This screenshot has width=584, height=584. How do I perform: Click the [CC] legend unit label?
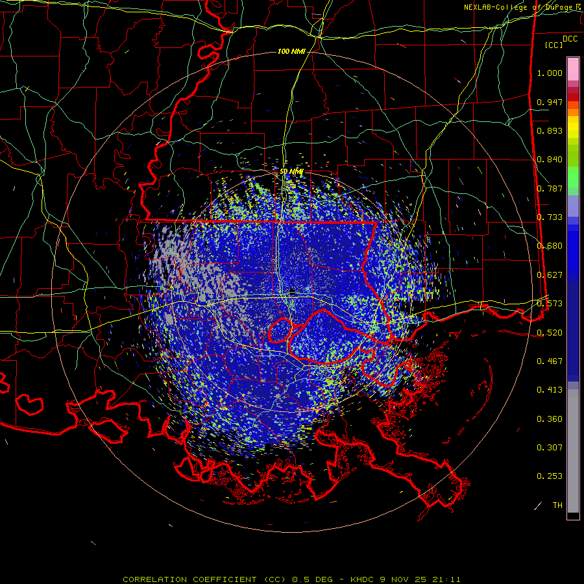(x=554, y=45)
